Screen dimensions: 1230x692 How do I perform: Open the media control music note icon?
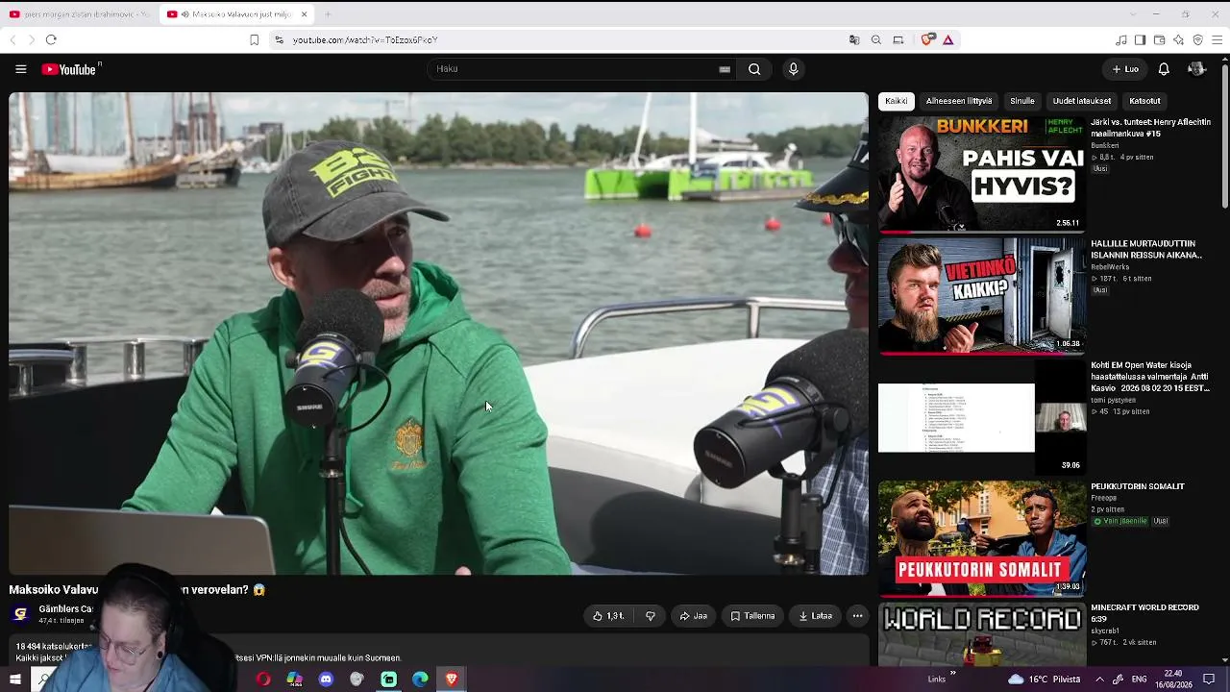pyautogui.click(x=1121, y=40)
